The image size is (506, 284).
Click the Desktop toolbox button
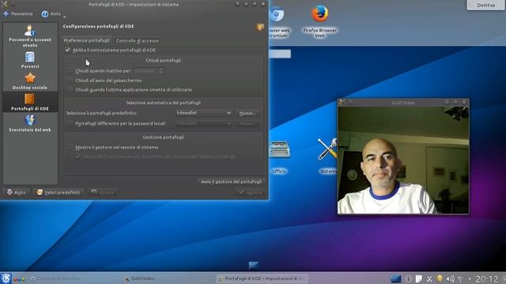click(485, 5)
